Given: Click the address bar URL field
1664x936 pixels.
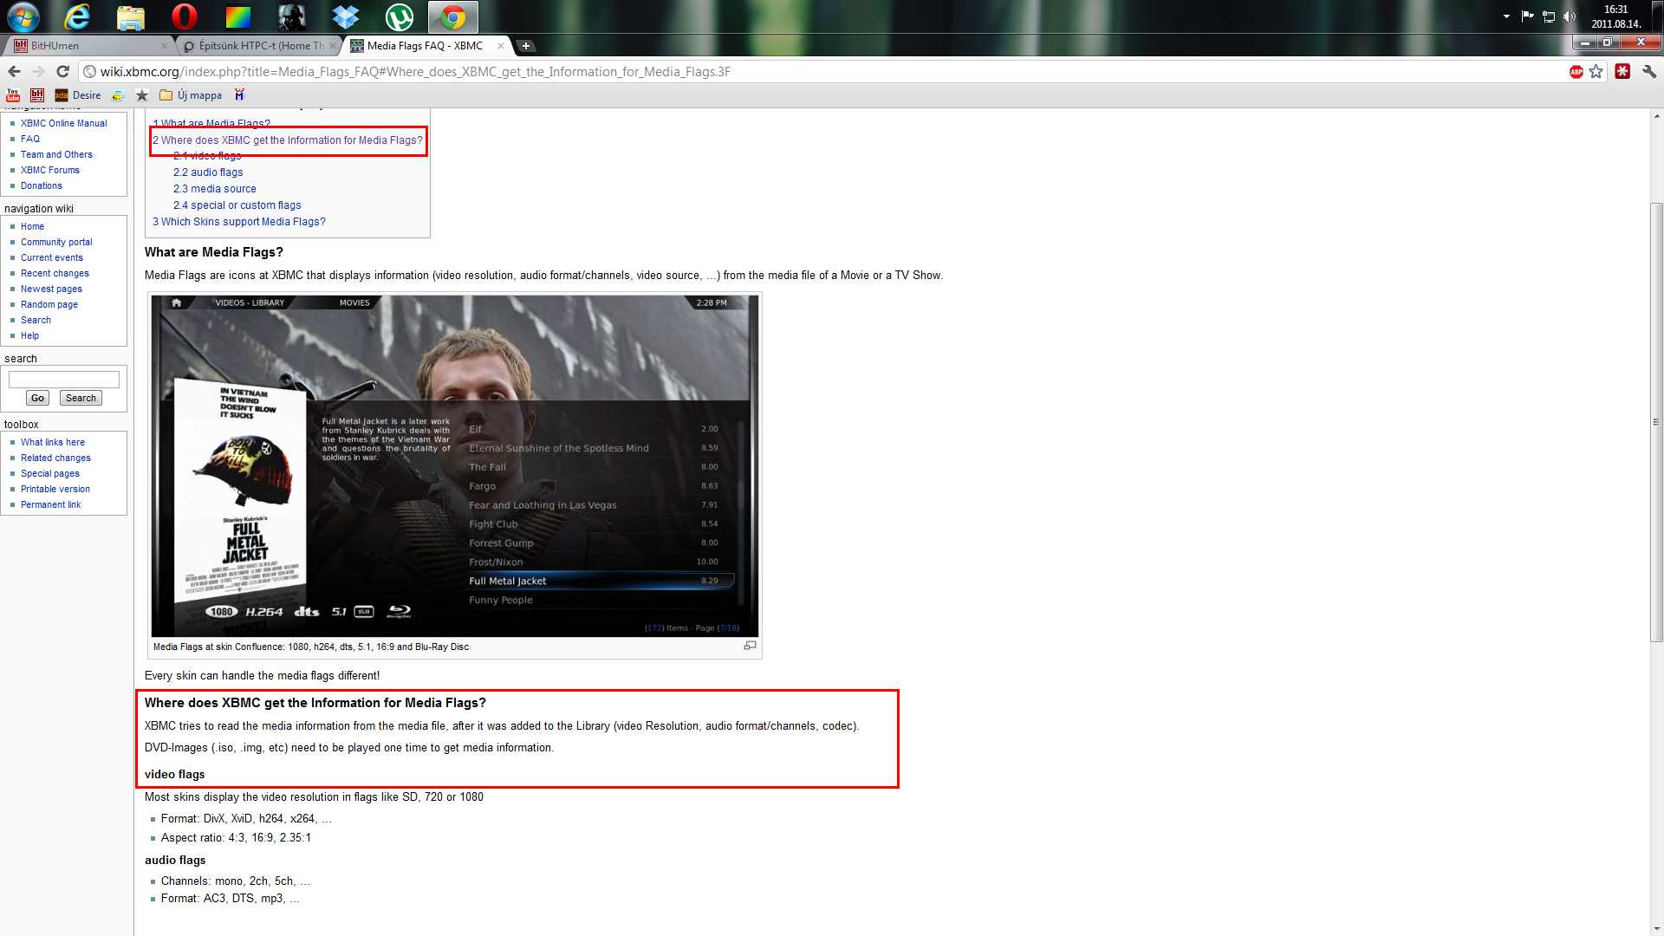Looking at the screenshot, I should click(x=823, y=72).
